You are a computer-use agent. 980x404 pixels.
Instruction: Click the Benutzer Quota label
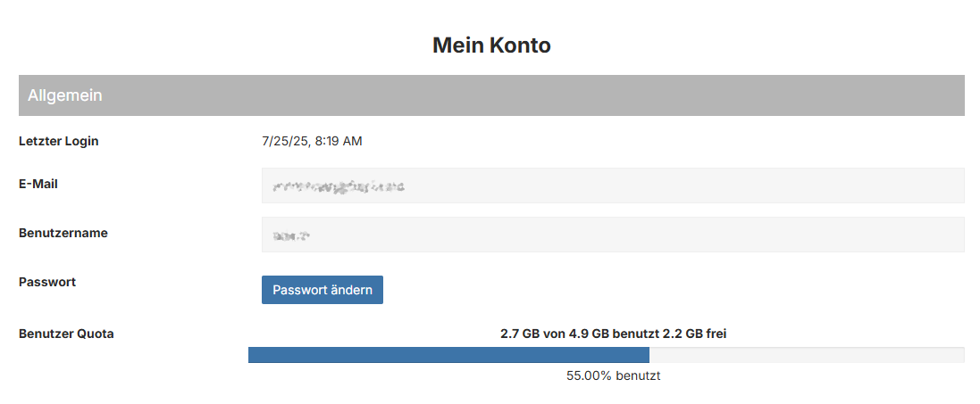pos(66,334)
